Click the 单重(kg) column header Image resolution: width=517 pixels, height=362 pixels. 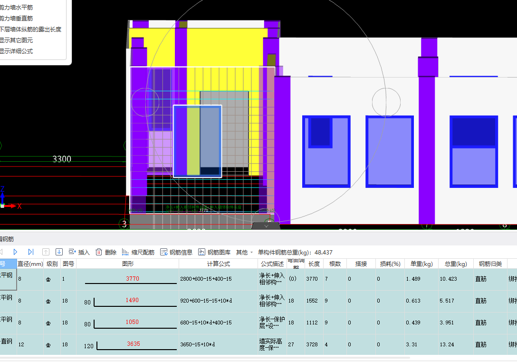coord(421,264)
